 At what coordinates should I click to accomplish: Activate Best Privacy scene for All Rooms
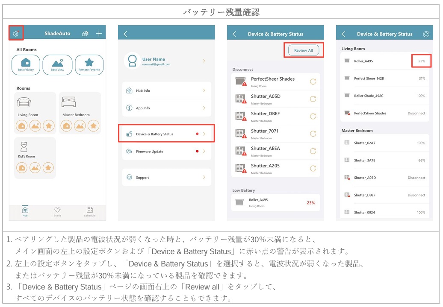click(26, 64)
